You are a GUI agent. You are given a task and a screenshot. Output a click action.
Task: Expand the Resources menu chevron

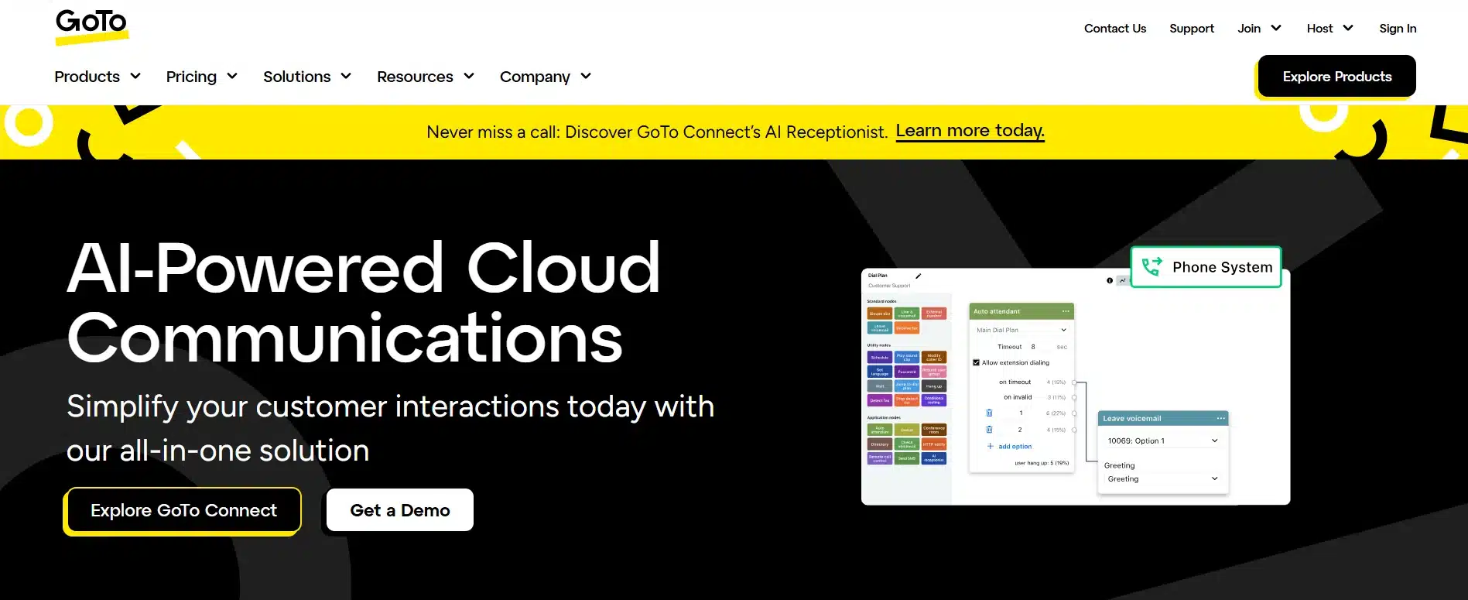pos(469,76)
